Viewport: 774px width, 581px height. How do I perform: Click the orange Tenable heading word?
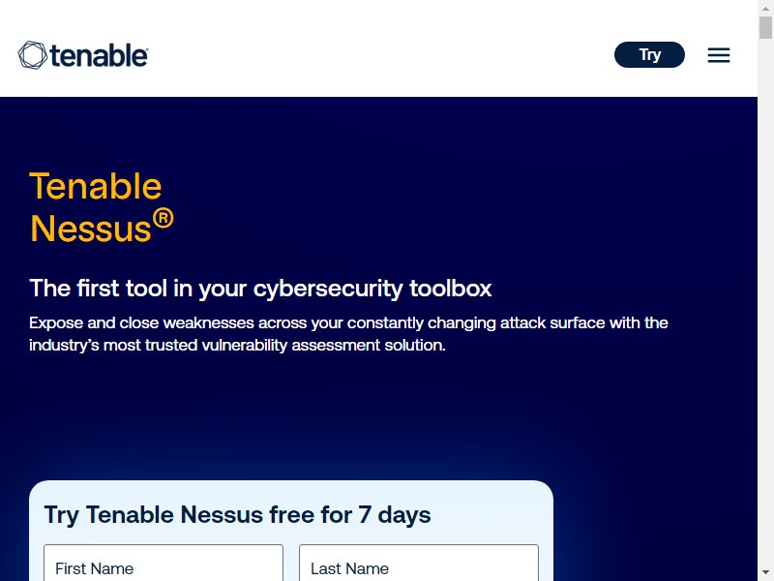click(x=96, y=186)
